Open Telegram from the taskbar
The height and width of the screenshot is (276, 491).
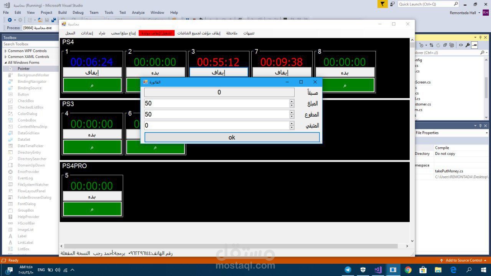coord(348,270)
